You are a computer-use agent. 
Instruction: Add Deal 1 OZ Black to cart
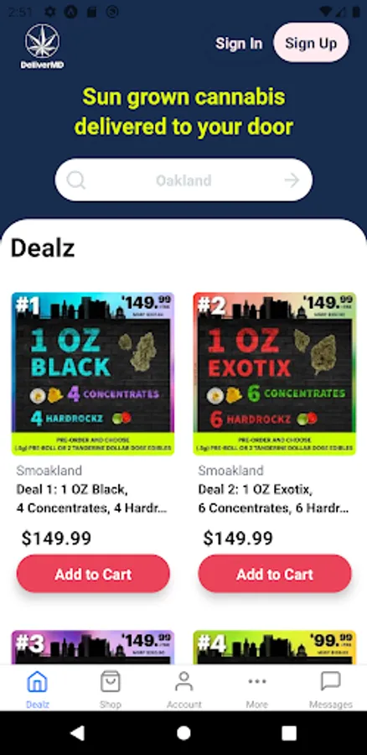(x=93, y=574)
